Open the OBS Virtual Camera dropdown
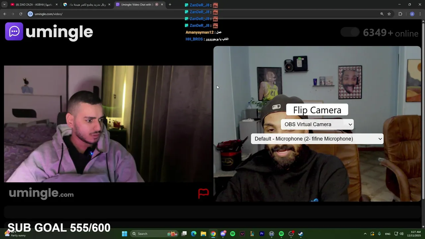The image size is (425, 239). coord(317,124)
